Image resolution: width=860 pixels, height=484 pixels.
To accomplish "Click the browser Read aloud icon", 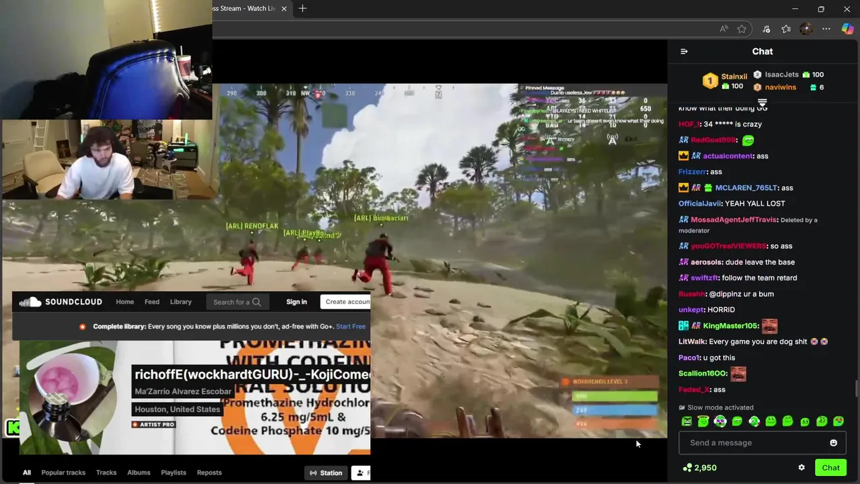I will point(724,29).
